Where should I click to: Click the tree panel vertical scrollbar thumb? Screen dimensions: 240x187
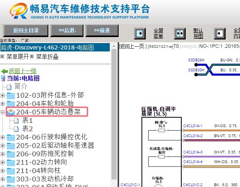(x=114, y=114)
